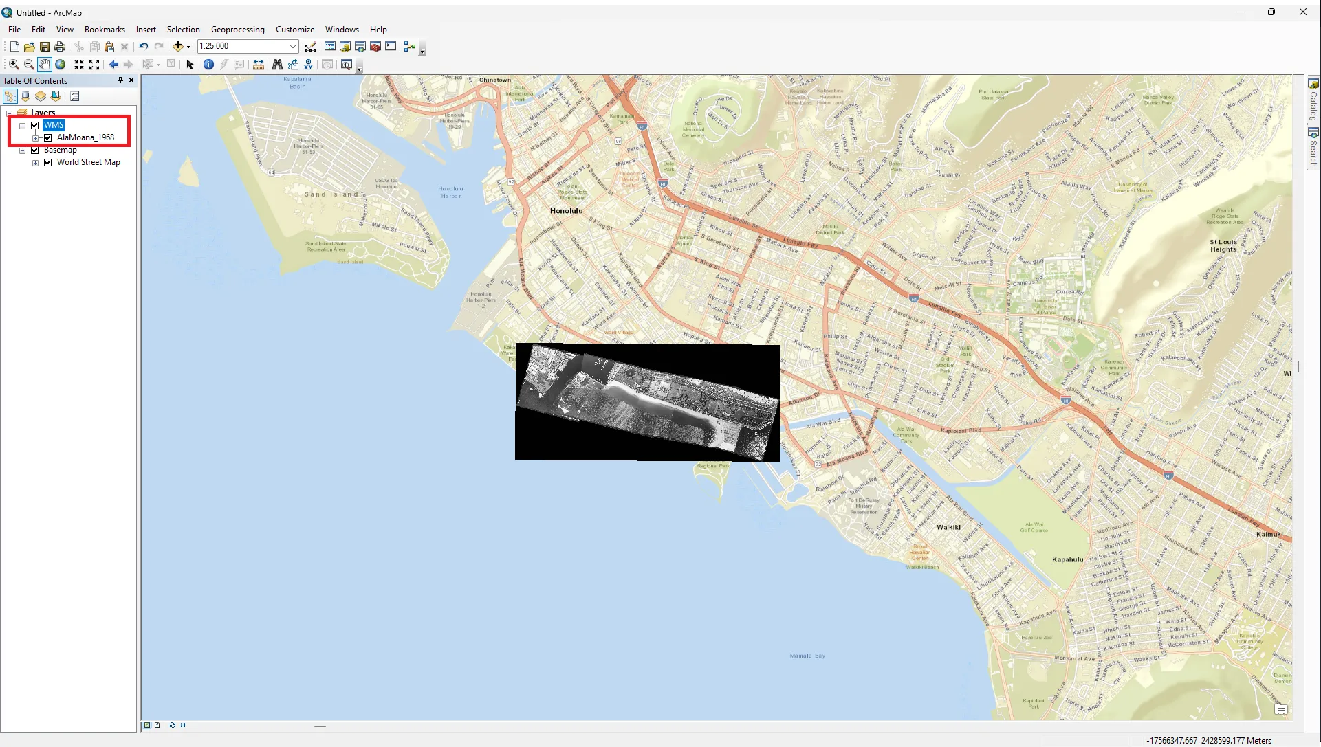Viewport: 1321px width, 747px height.
Task: Select the WMS layer name
Action: (54, 125)
